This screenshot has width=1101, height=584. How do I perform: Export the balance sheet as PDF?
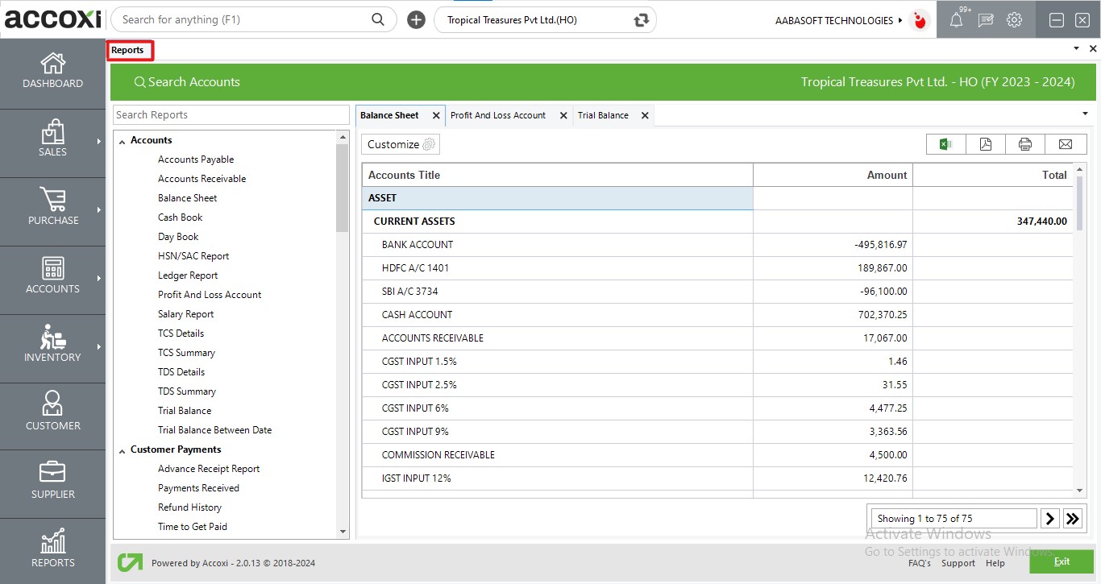(x=985, y=144)
